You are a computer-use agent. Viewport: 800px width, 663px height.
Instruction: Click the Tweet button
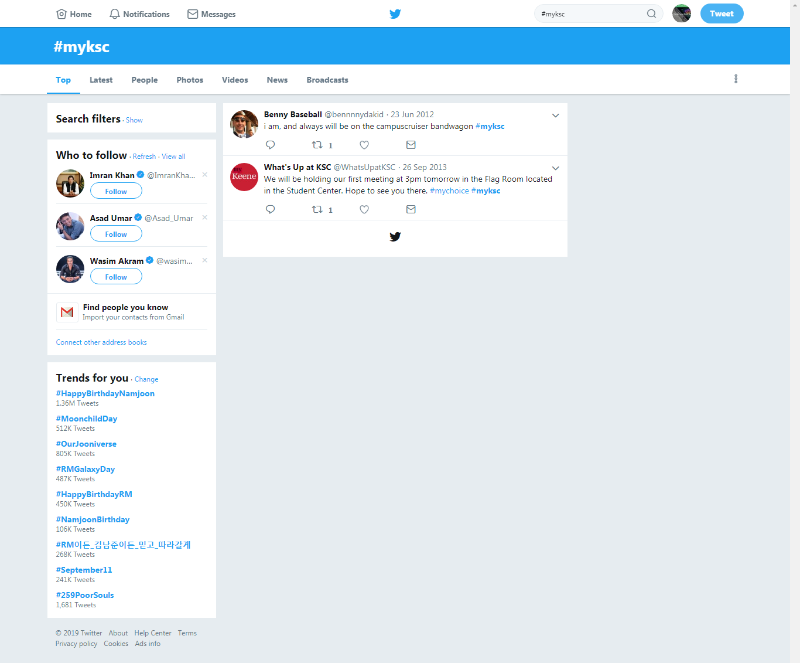tap(722, 13)
